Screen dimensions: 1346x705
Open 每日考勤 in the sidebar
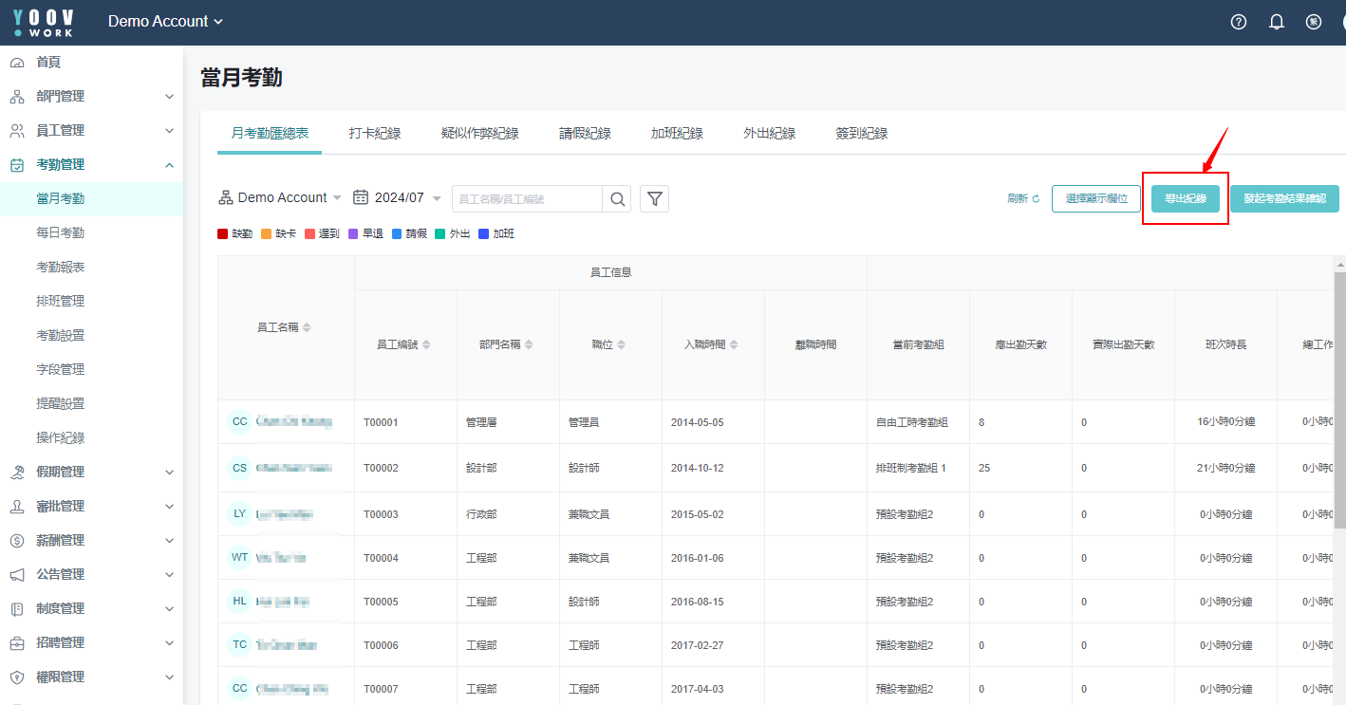pos(61,233)
